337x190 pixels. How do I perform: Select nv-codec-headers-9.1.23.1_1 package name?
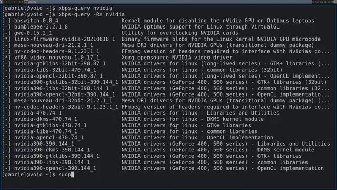[x=57, y=52]
